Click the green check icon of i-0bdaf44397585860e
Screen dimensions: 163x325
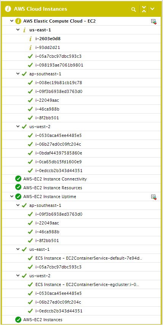(30, 153)
